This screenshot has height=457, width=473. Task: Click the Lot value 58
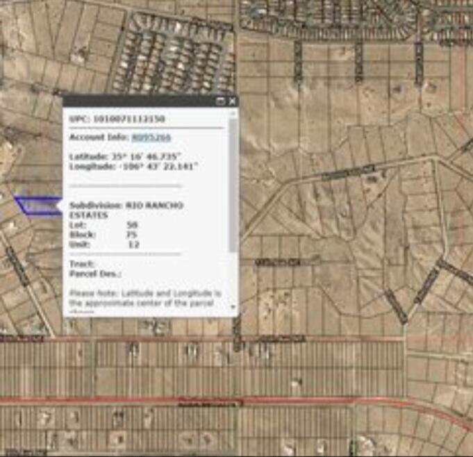[x=132, y=226]
